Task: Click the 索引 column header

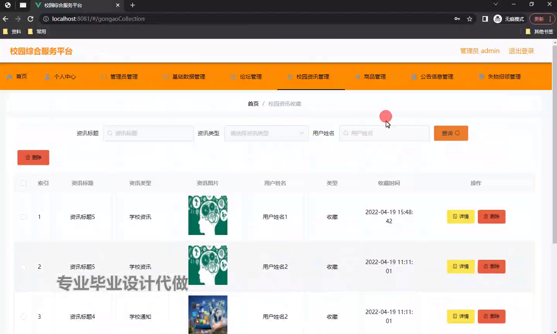Action: pyautogui.click(x=43, y=183)
